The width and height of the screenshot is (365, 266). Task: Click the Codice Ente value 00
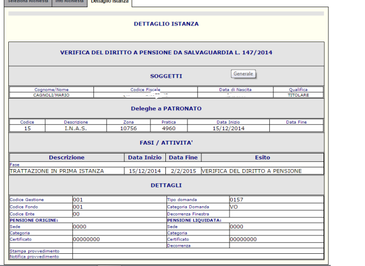coord(118,213)
